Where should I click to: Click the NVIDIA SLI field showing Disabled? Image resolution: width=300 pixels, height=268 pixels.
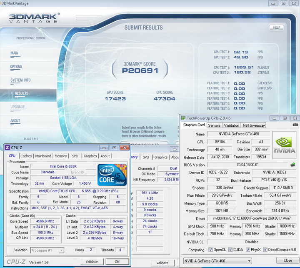coord(252,242)
